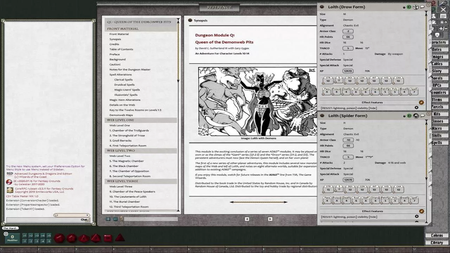
Task: Open 3. Gnoll Barracks entry
Action: pos(121,141)
